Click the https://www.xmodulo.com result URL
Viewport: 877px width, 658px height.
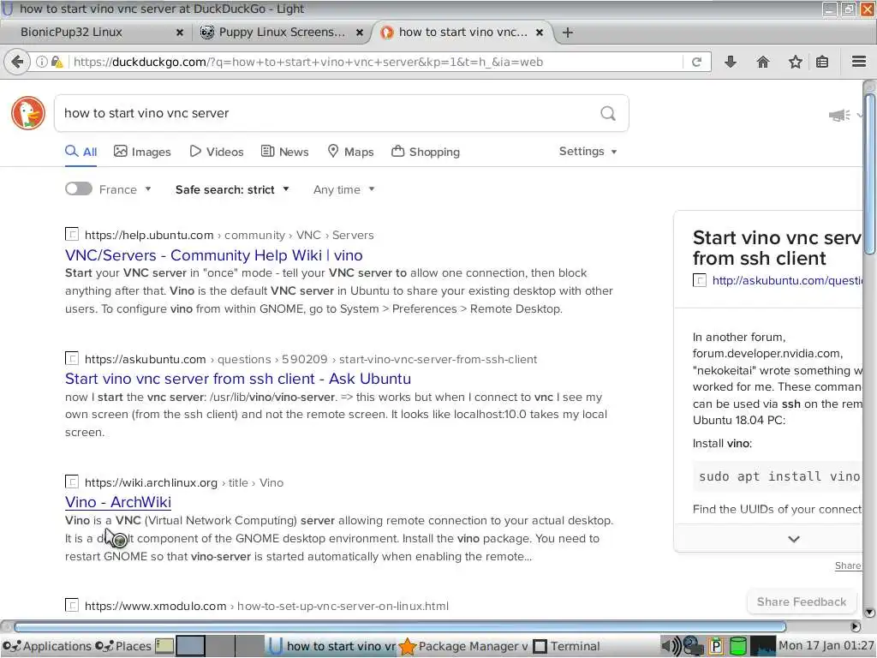pyautogui.click(x=267, y=606)
